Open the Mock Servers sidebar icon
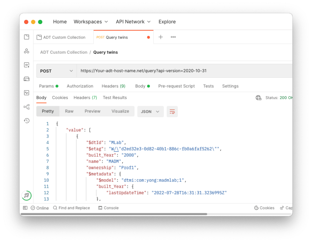The image size is (312, 242). click(x=27, y=79)
